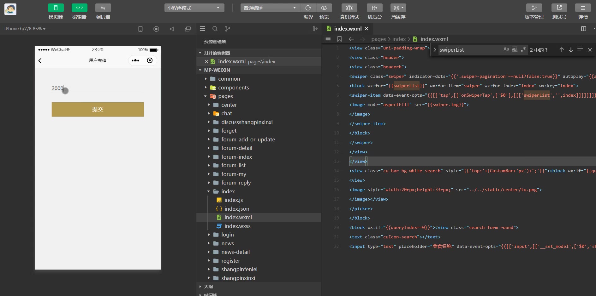Open the project details (详情)

(x=583, y=8)
